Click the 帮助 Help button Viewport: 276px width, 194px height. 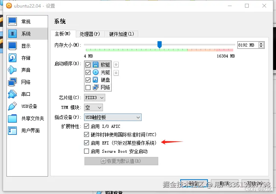pyautogui.click(x=255, y=184)
